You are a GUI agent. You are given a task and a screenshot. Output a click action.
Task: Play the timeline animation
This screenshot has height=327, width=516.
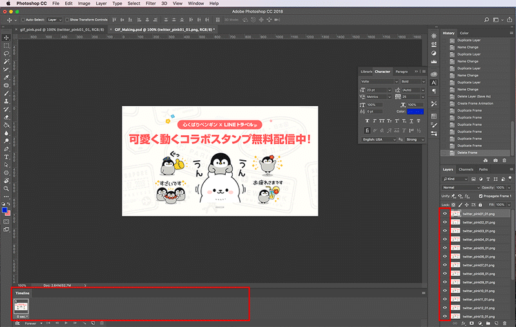[66, 323]
